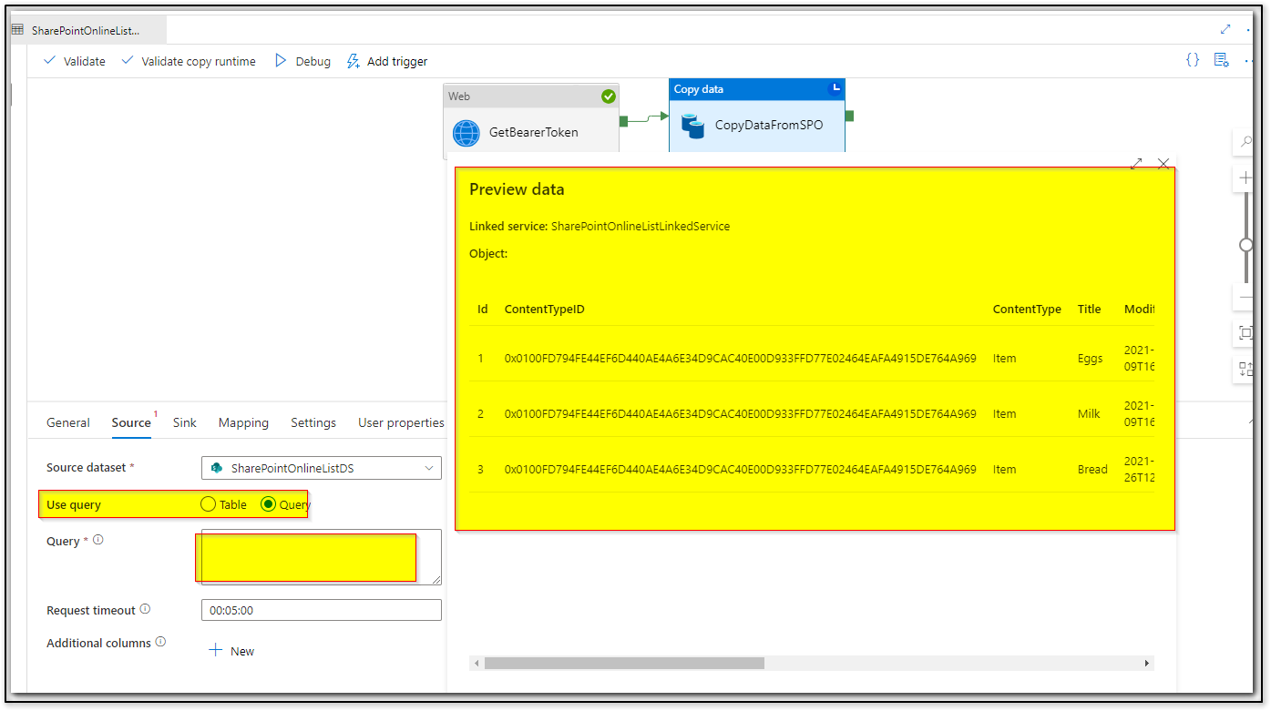Select the SharePointOnlineList pipeline tab

click(x=87, y=30)
